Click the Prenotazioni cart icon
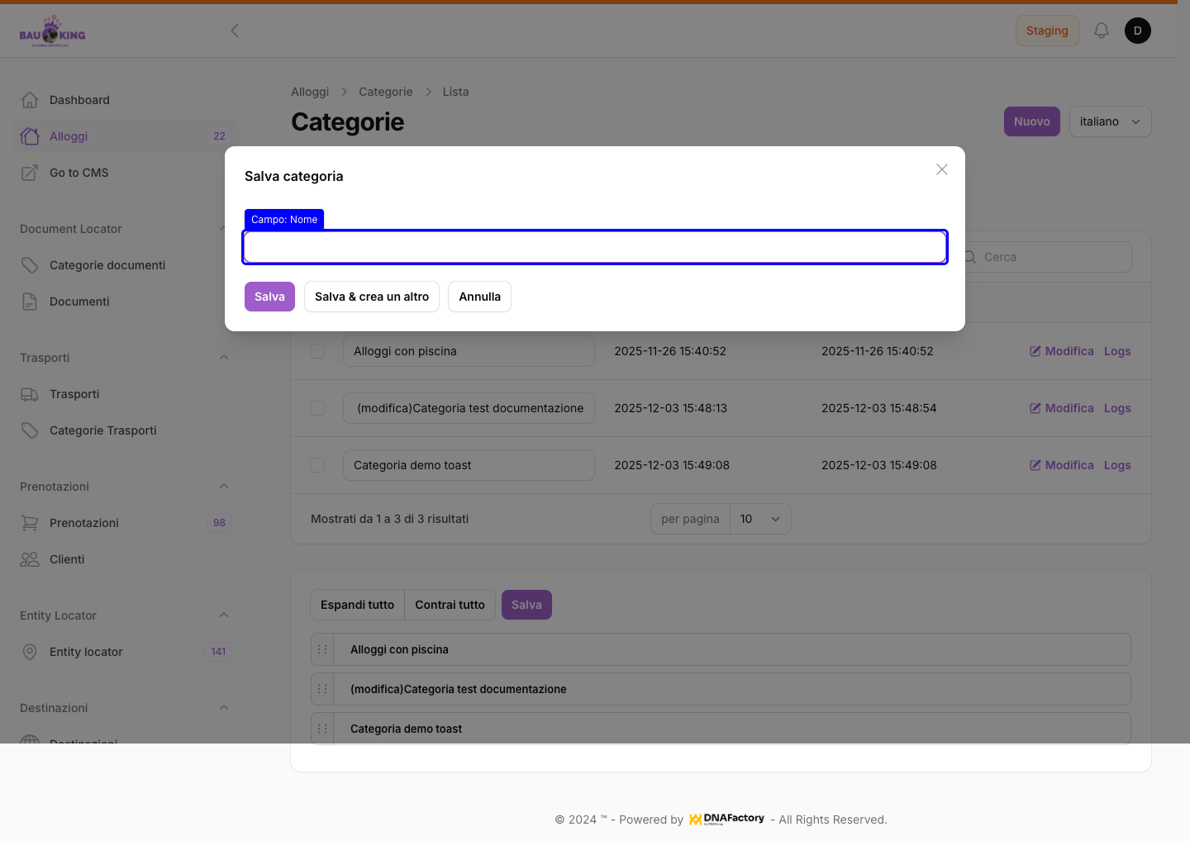 click(30, 523)
